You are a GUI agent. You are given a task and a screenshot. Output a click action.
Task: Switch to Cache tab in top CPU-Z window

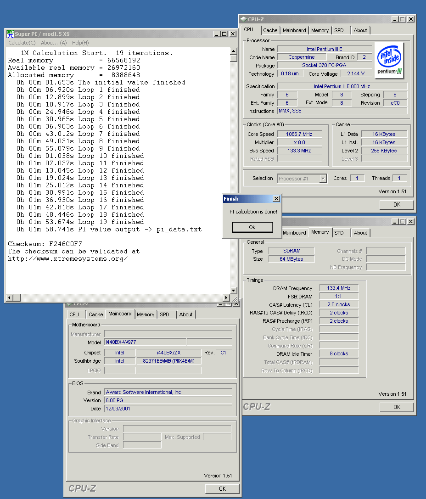(270, 30)
